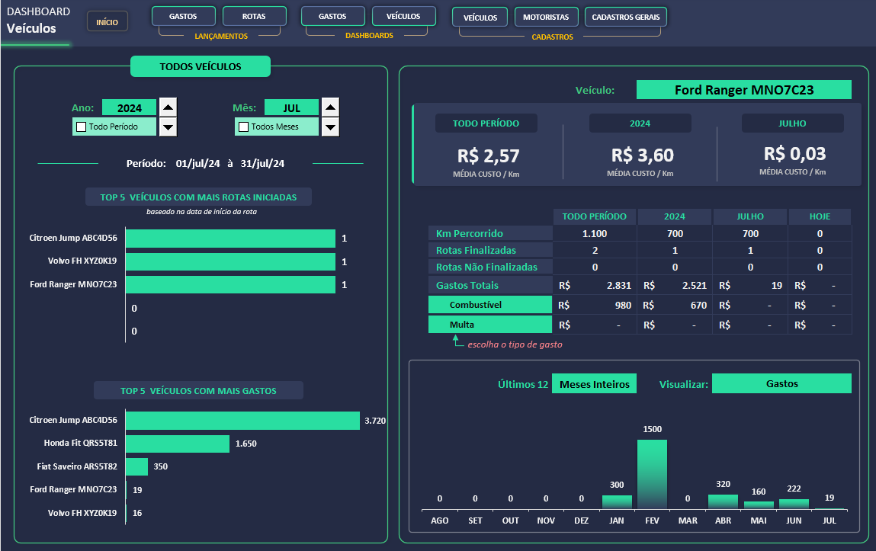
Task: Open the Combustível expense type selector
Action: [x=489, y=305]
